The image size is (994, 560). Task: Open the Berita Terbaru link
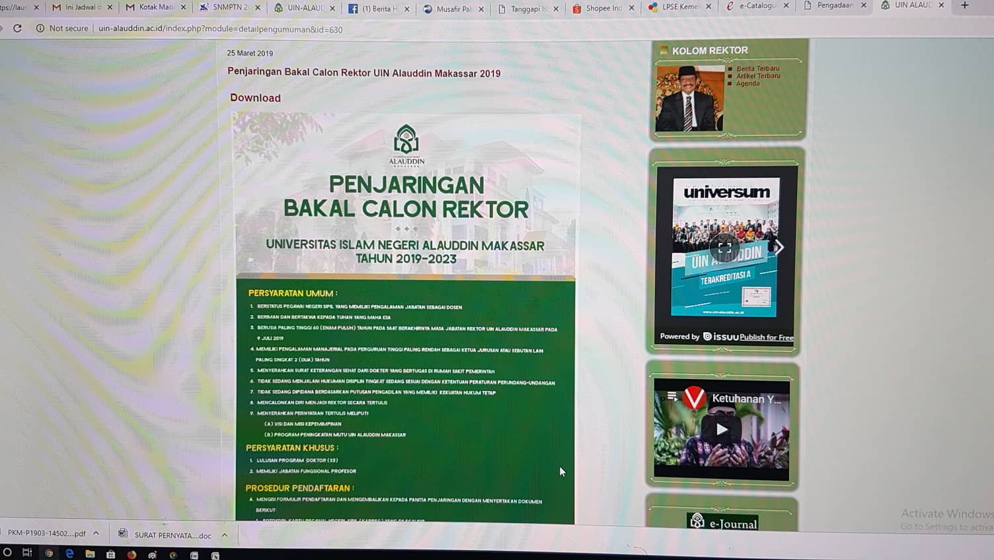coord(759,68)
